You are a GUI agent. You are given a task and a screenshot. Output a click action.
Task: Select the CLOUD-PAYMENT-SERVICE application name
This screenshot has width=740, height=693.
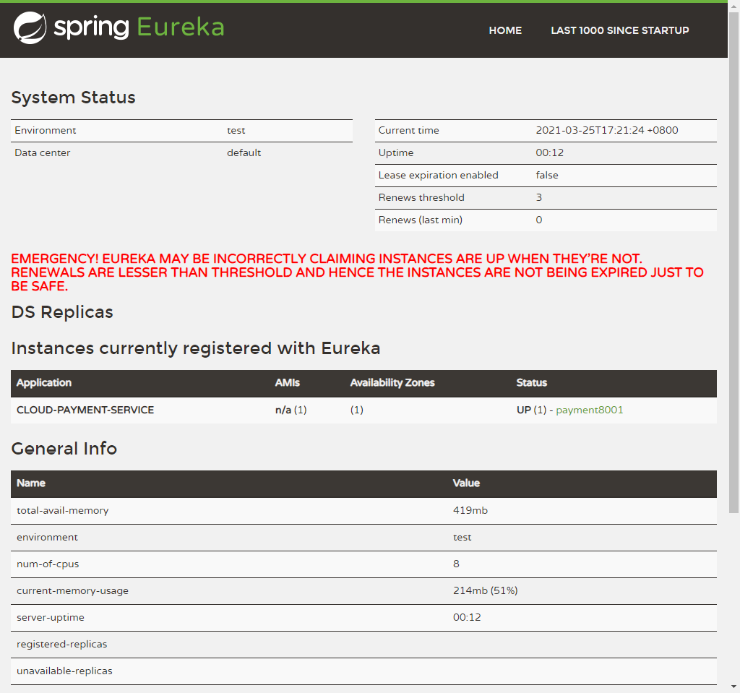[85, 410]
